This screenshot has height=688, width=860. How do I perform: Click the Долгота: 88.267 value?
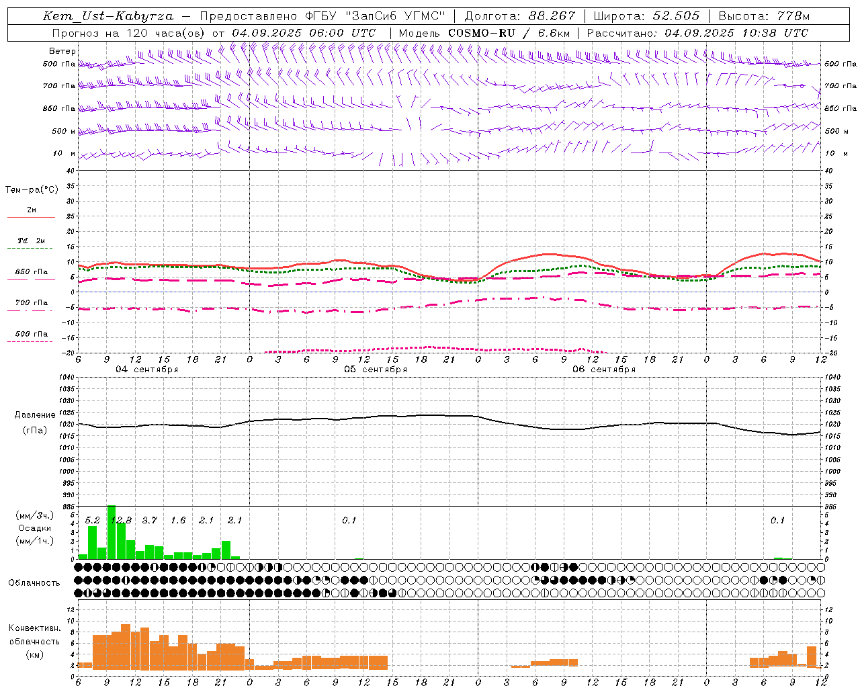point(520,16)
